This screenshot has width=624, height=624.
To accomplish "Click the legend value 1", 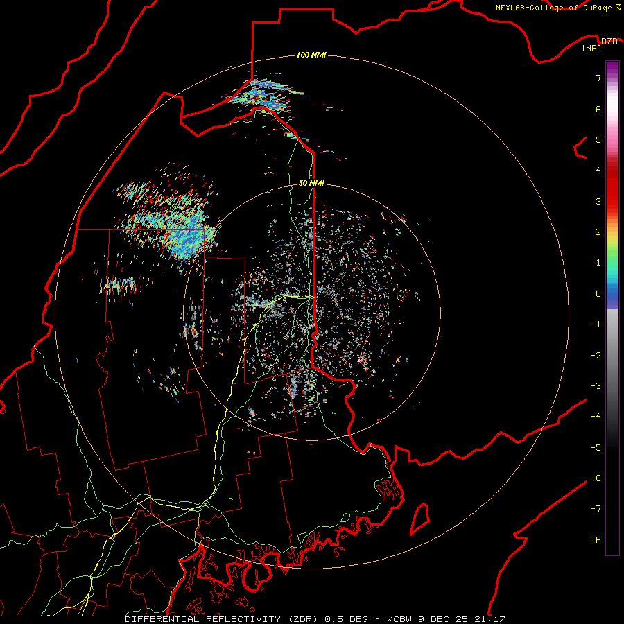I will (x=598, y=263).
